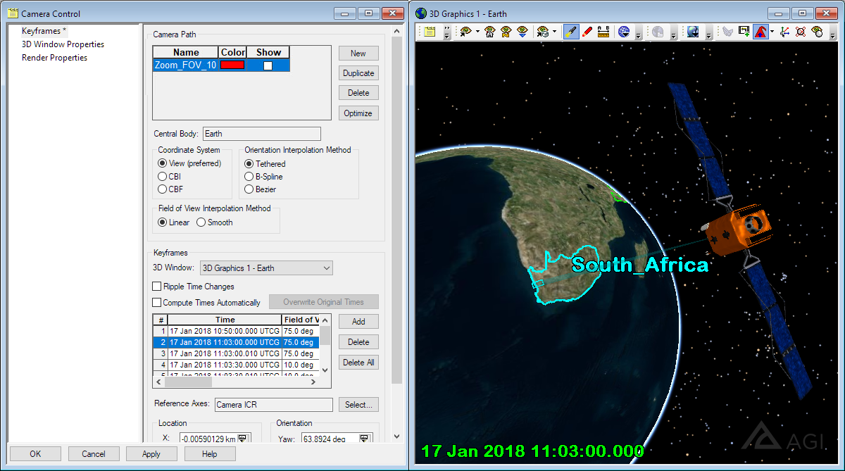
Task: Click the red color swatch for Zoom_FOV_10
Action: pos(232,65)
